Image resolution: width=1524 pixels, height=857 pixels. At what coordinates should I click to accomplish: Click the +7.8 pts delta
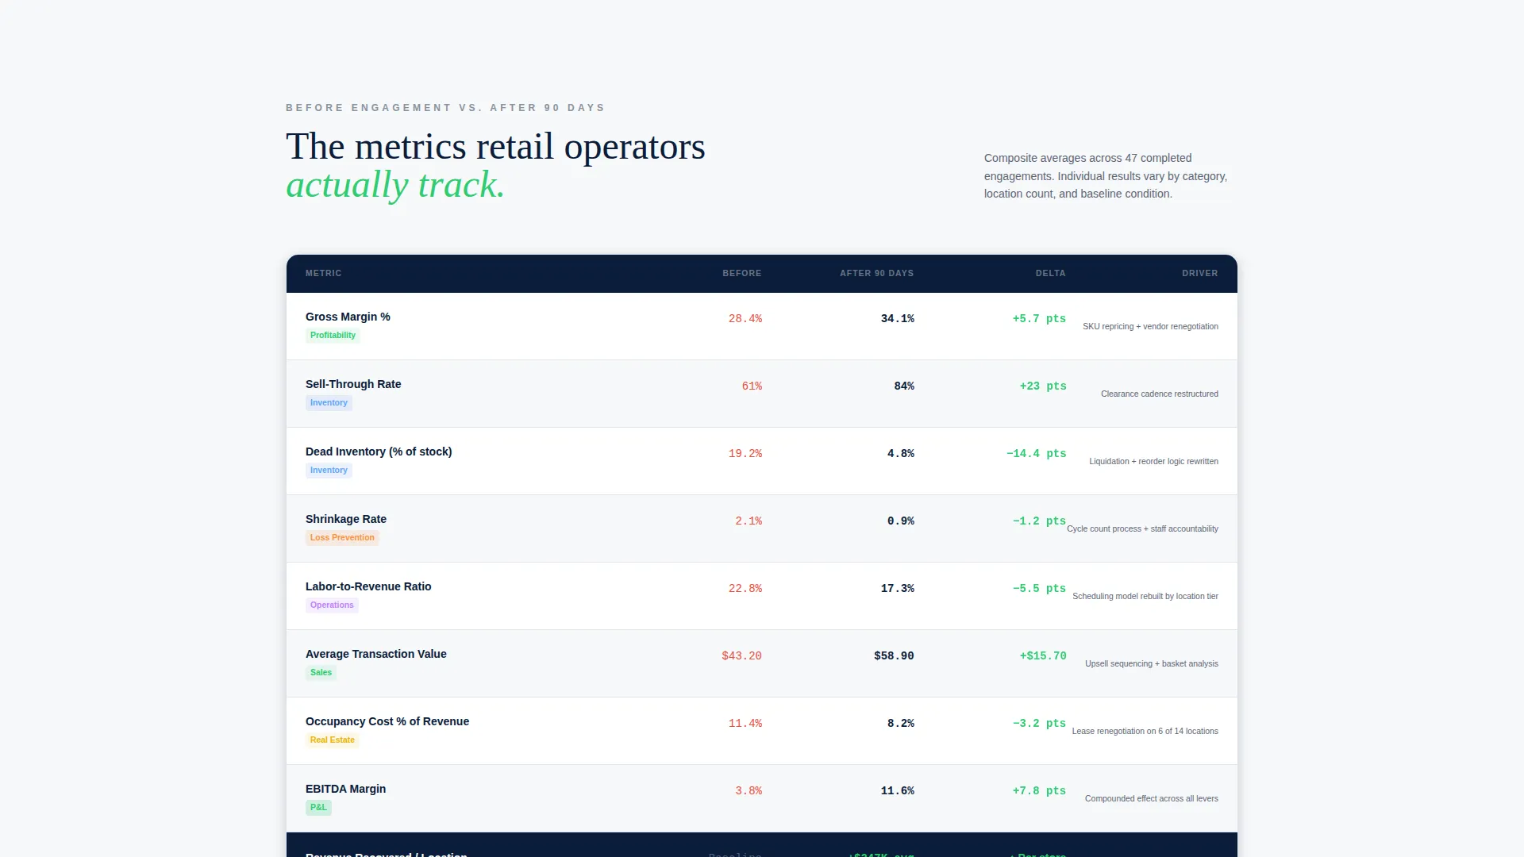[1039, 791]
